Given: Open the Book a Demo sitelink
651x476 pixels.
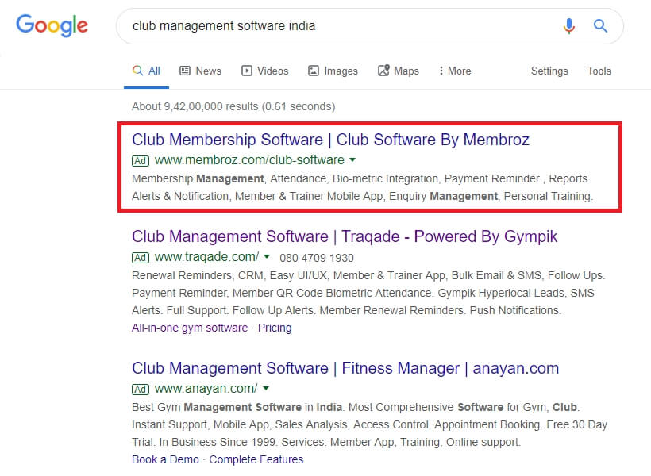Looking at the screenshot, I should [165, 459].
